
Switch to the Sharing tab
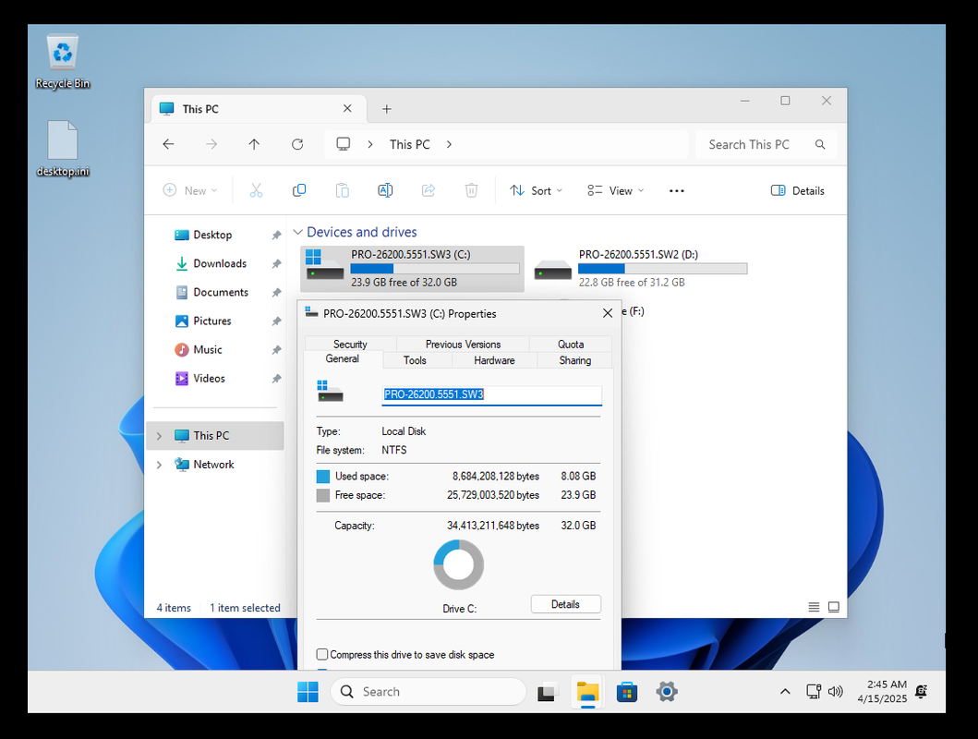click(574, 360)
